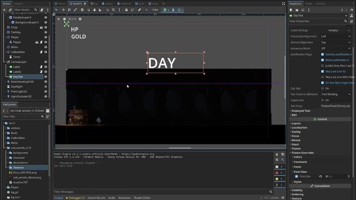
Task: Switch to Import tab in Scene dock
Action: 19,4
